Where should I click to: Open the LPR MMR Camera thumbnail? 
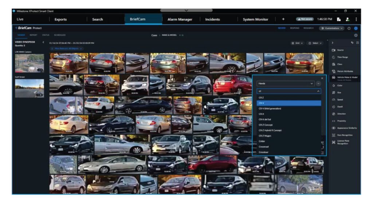30,63
